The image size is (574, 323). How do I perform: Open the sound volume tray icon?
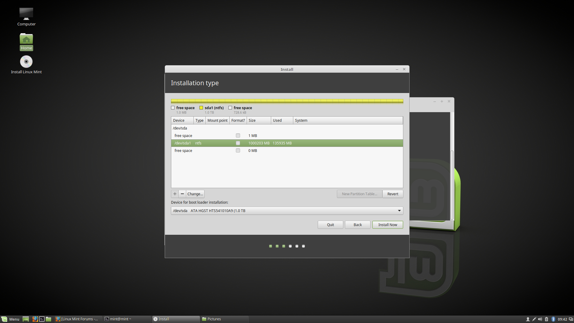tap(540, 319)
